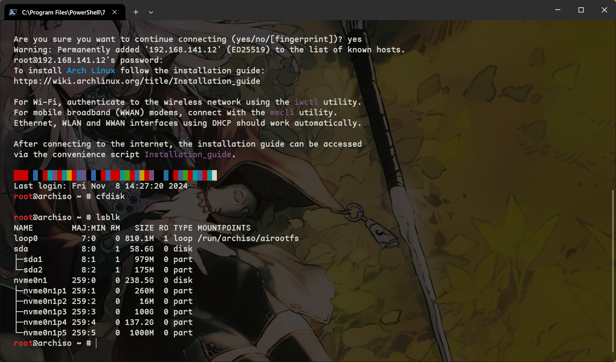Click the maximize icon in the title bar
Image resolution: width=616 pixels, height=362 pixels.
[x=581, y=10]
